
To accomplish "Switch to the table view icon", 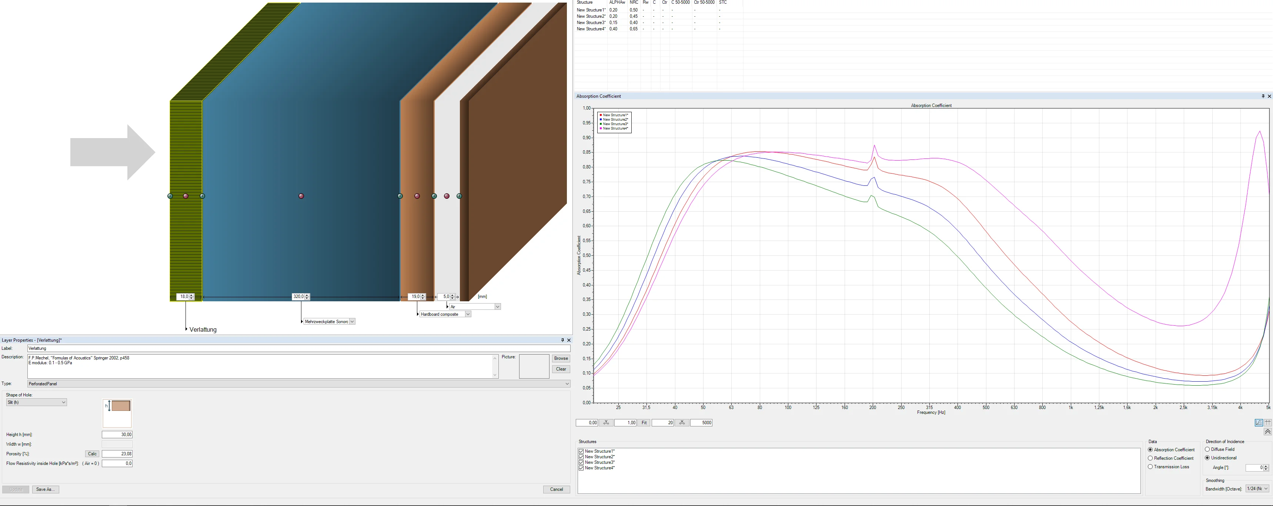I will [x=1267, y=422].
